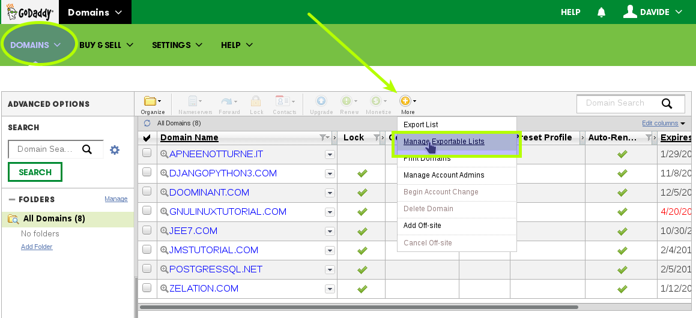
Task: Open the search settings gear icon
Action: [x=115, y=150]
